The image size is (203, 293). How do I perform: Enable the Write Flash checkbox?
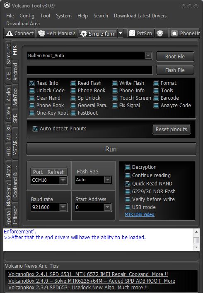click(x=114, y=83)
